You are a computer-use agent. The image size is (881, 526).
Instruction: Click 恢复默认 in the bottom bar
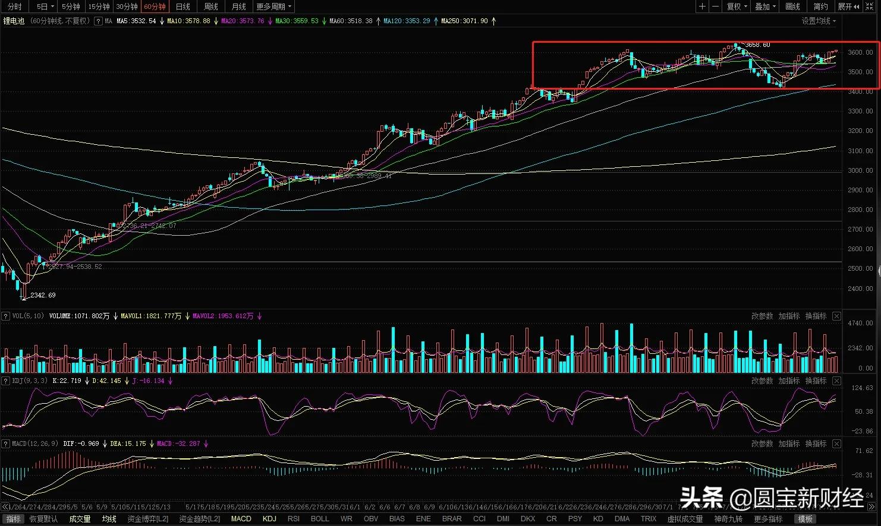tap(43, 519)
